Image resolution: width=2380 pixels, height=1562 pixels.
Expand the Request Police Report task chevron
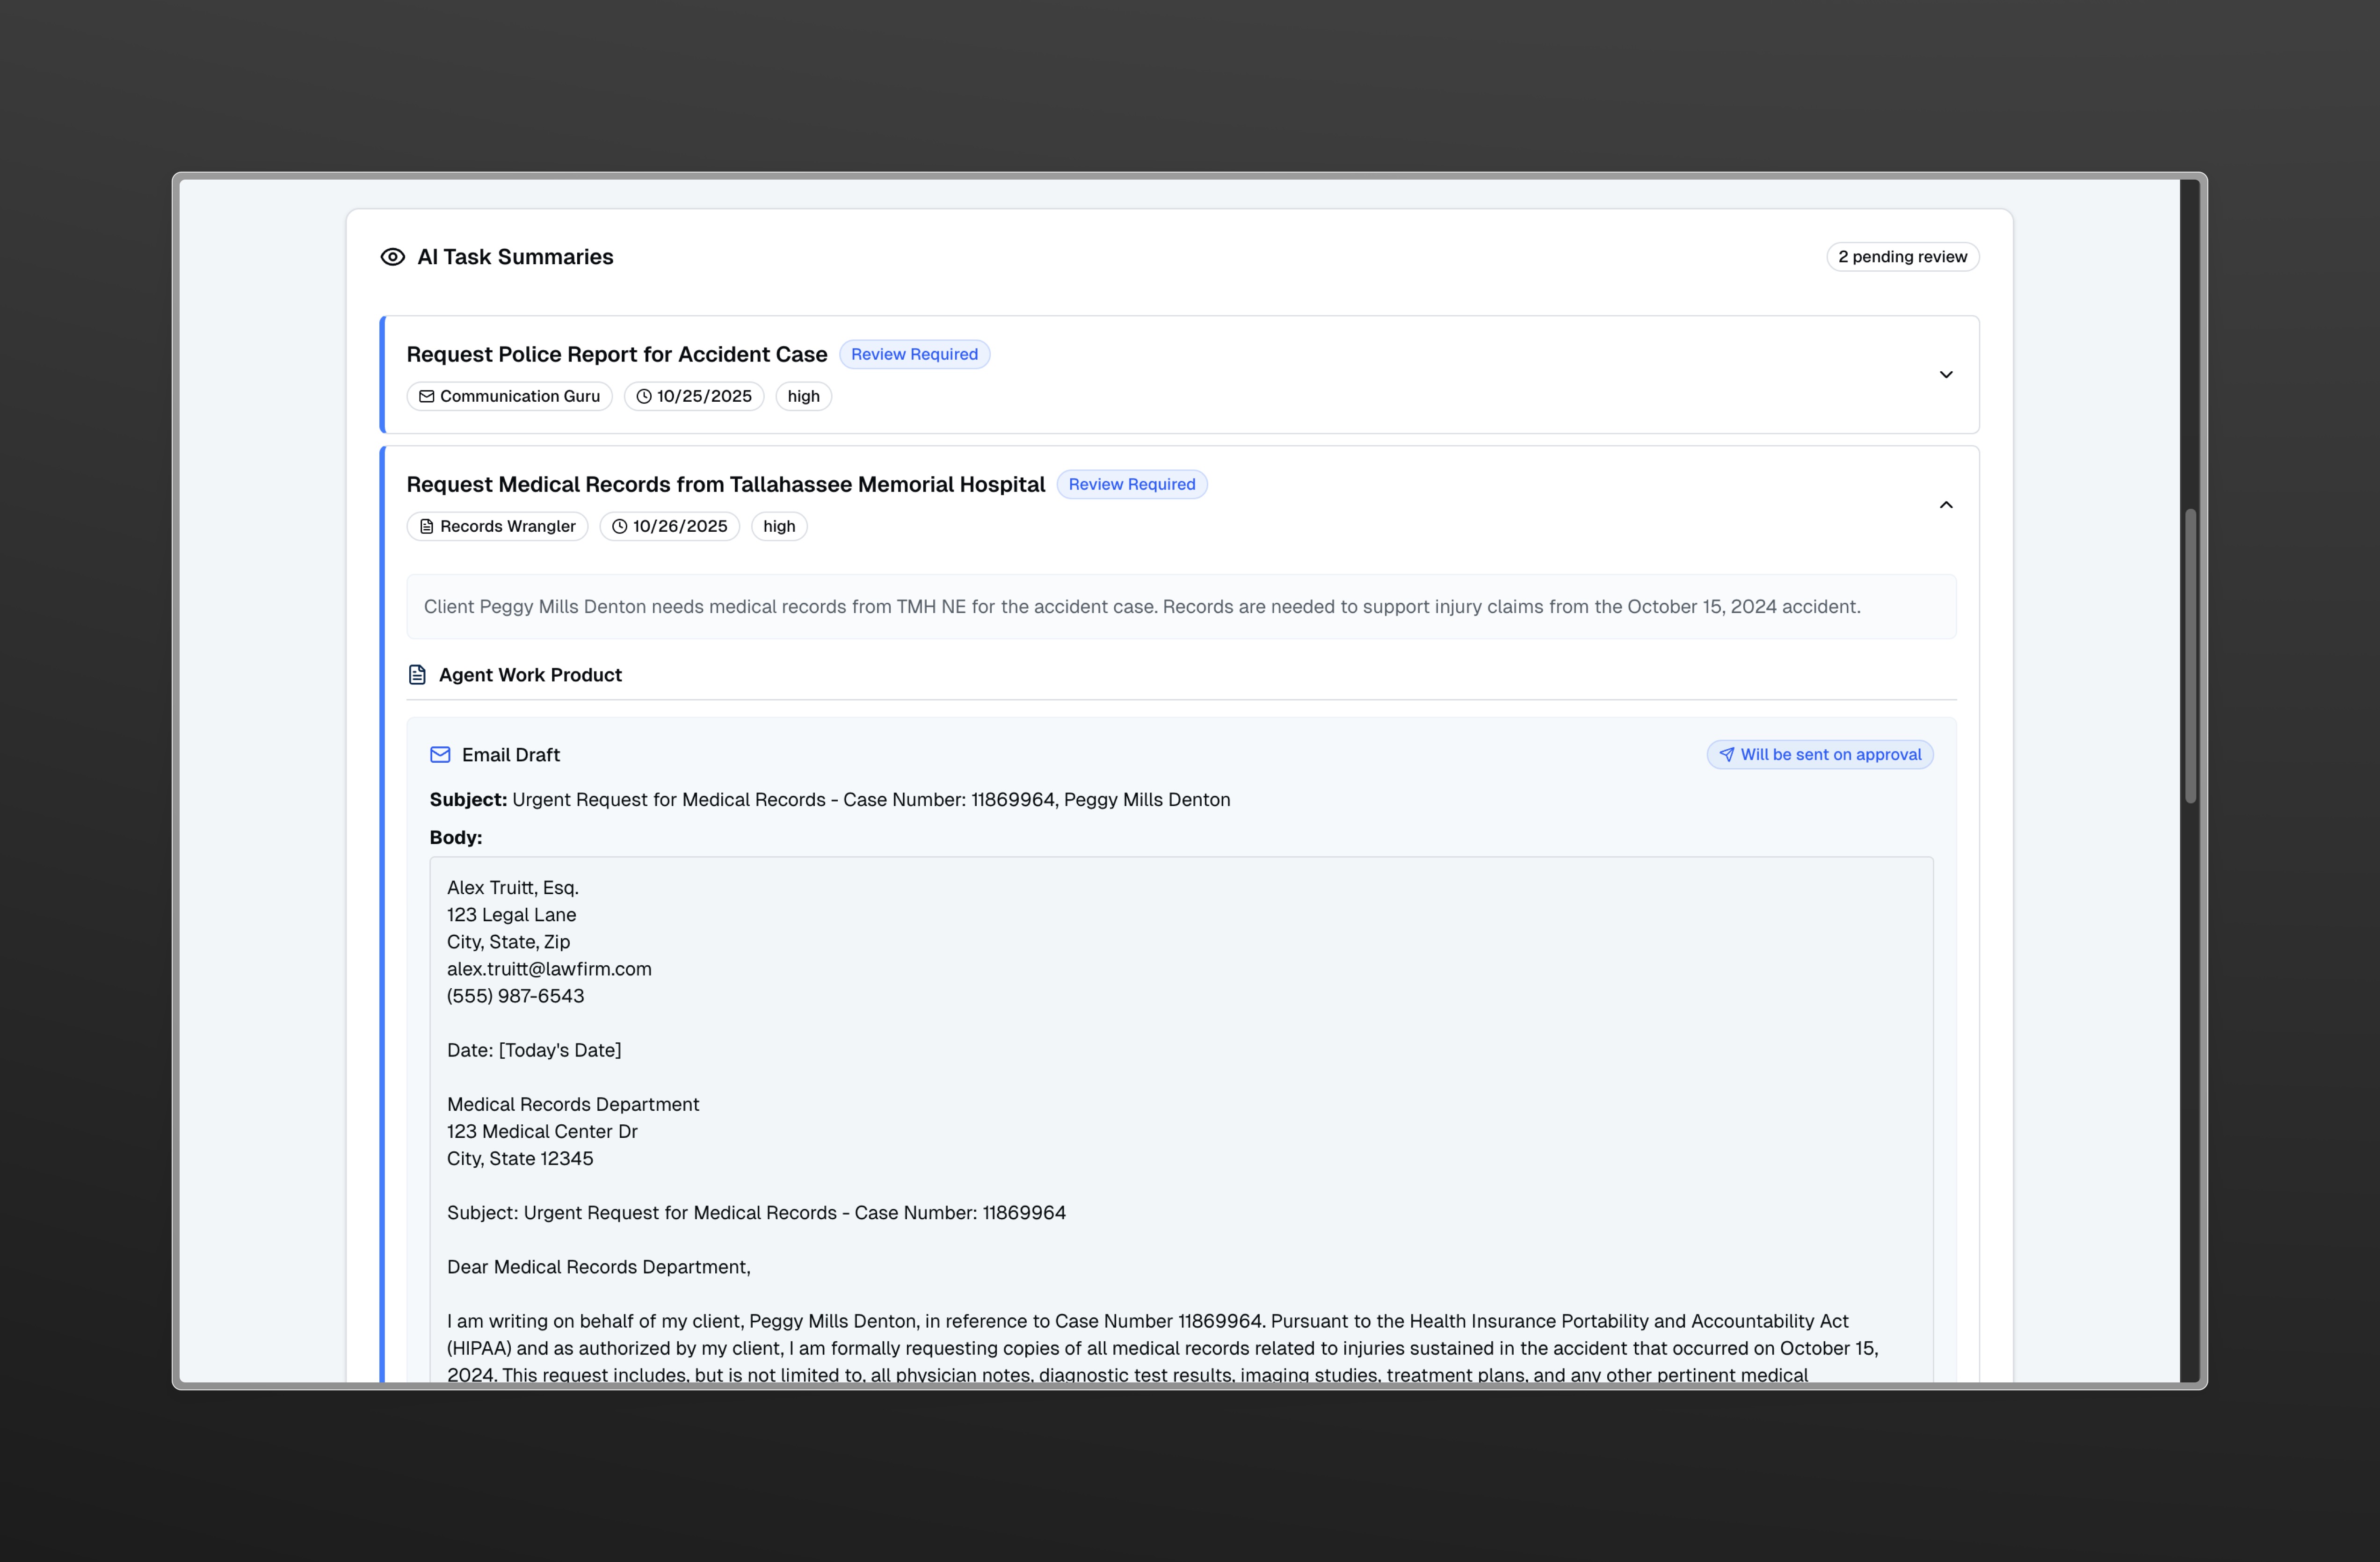(1945, 375)
